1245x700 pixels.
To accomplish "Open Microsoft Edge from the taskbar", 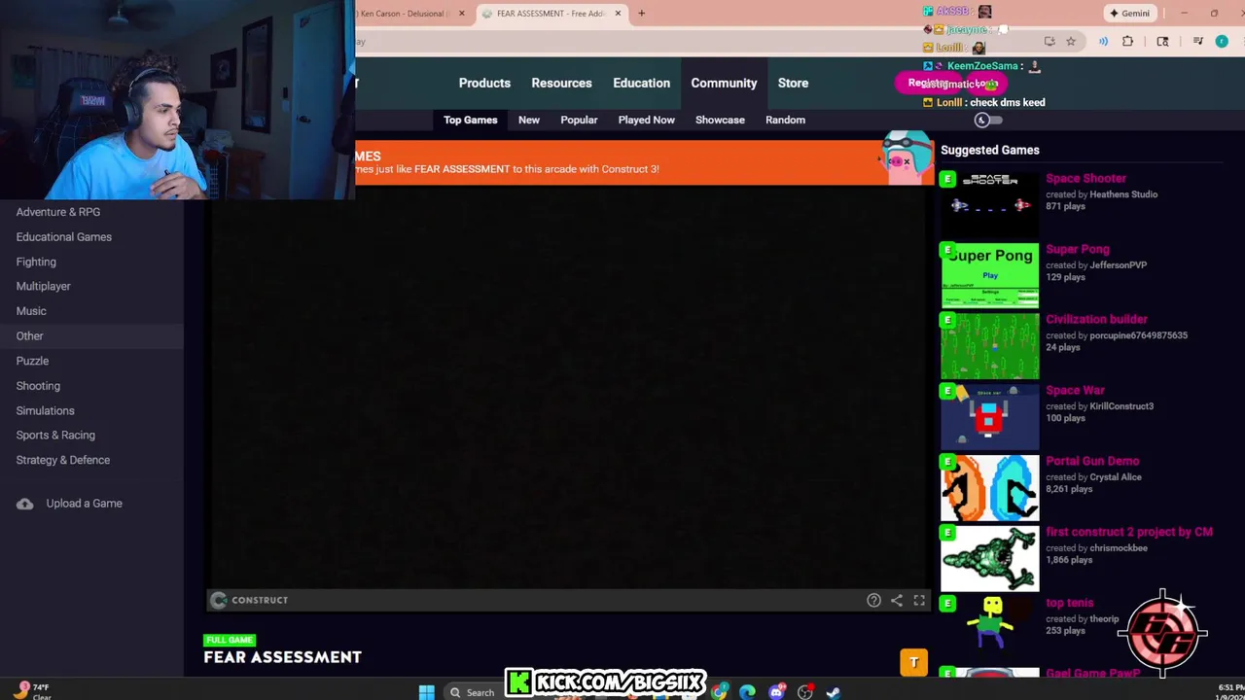I will (x=747, y=692).
